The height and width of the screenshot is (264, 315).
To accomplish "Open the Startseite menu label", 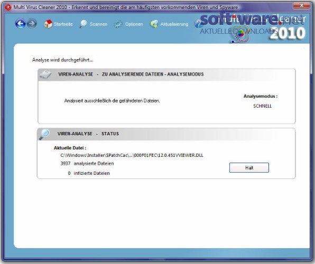I will (63, 24).
